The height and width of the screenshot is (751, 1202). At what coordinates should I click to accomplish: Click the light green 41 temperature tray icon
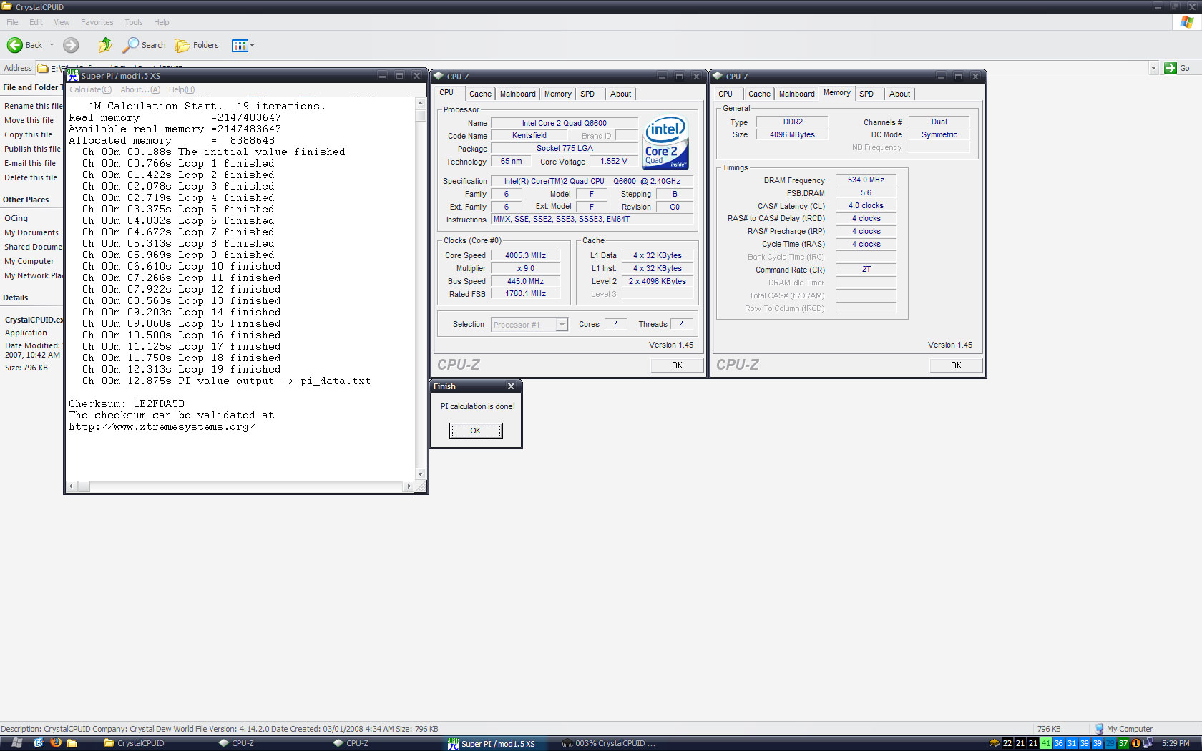pos(1045,743)
